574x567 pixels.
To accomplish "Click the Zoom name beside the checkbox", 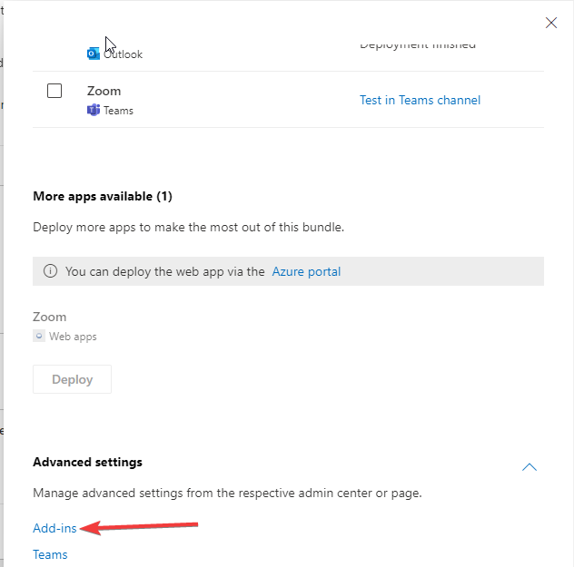I will pyautogui.click(x=104, y=91).
